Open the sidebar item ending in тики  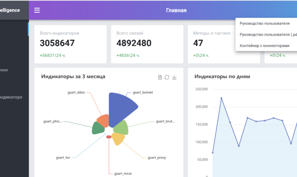click(4, 70)
